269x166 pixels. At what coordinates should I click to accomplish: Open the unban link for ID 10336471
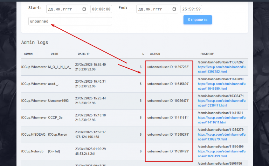tap(222, 103)
